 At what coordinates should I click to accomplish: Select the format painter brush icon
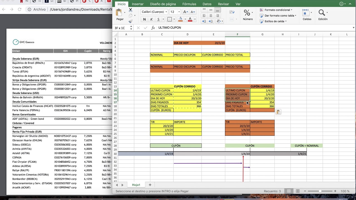tap(130, 21)
